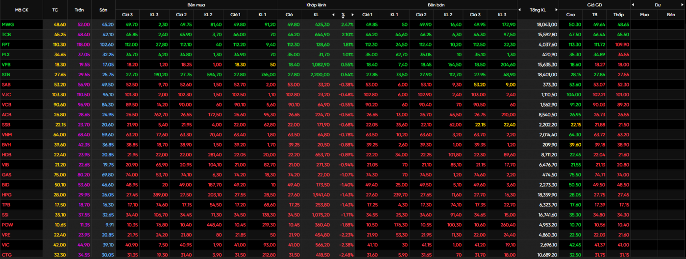Open the FPT stock row
Screen dimensions: 686x259
(6, 44)
